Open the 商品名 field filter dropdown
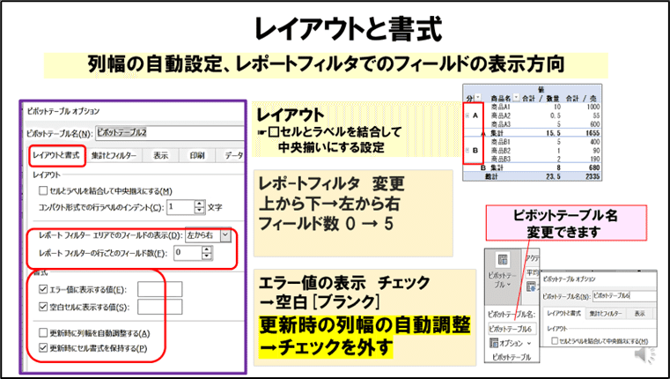The image size is (670, 379). point(516,98)
